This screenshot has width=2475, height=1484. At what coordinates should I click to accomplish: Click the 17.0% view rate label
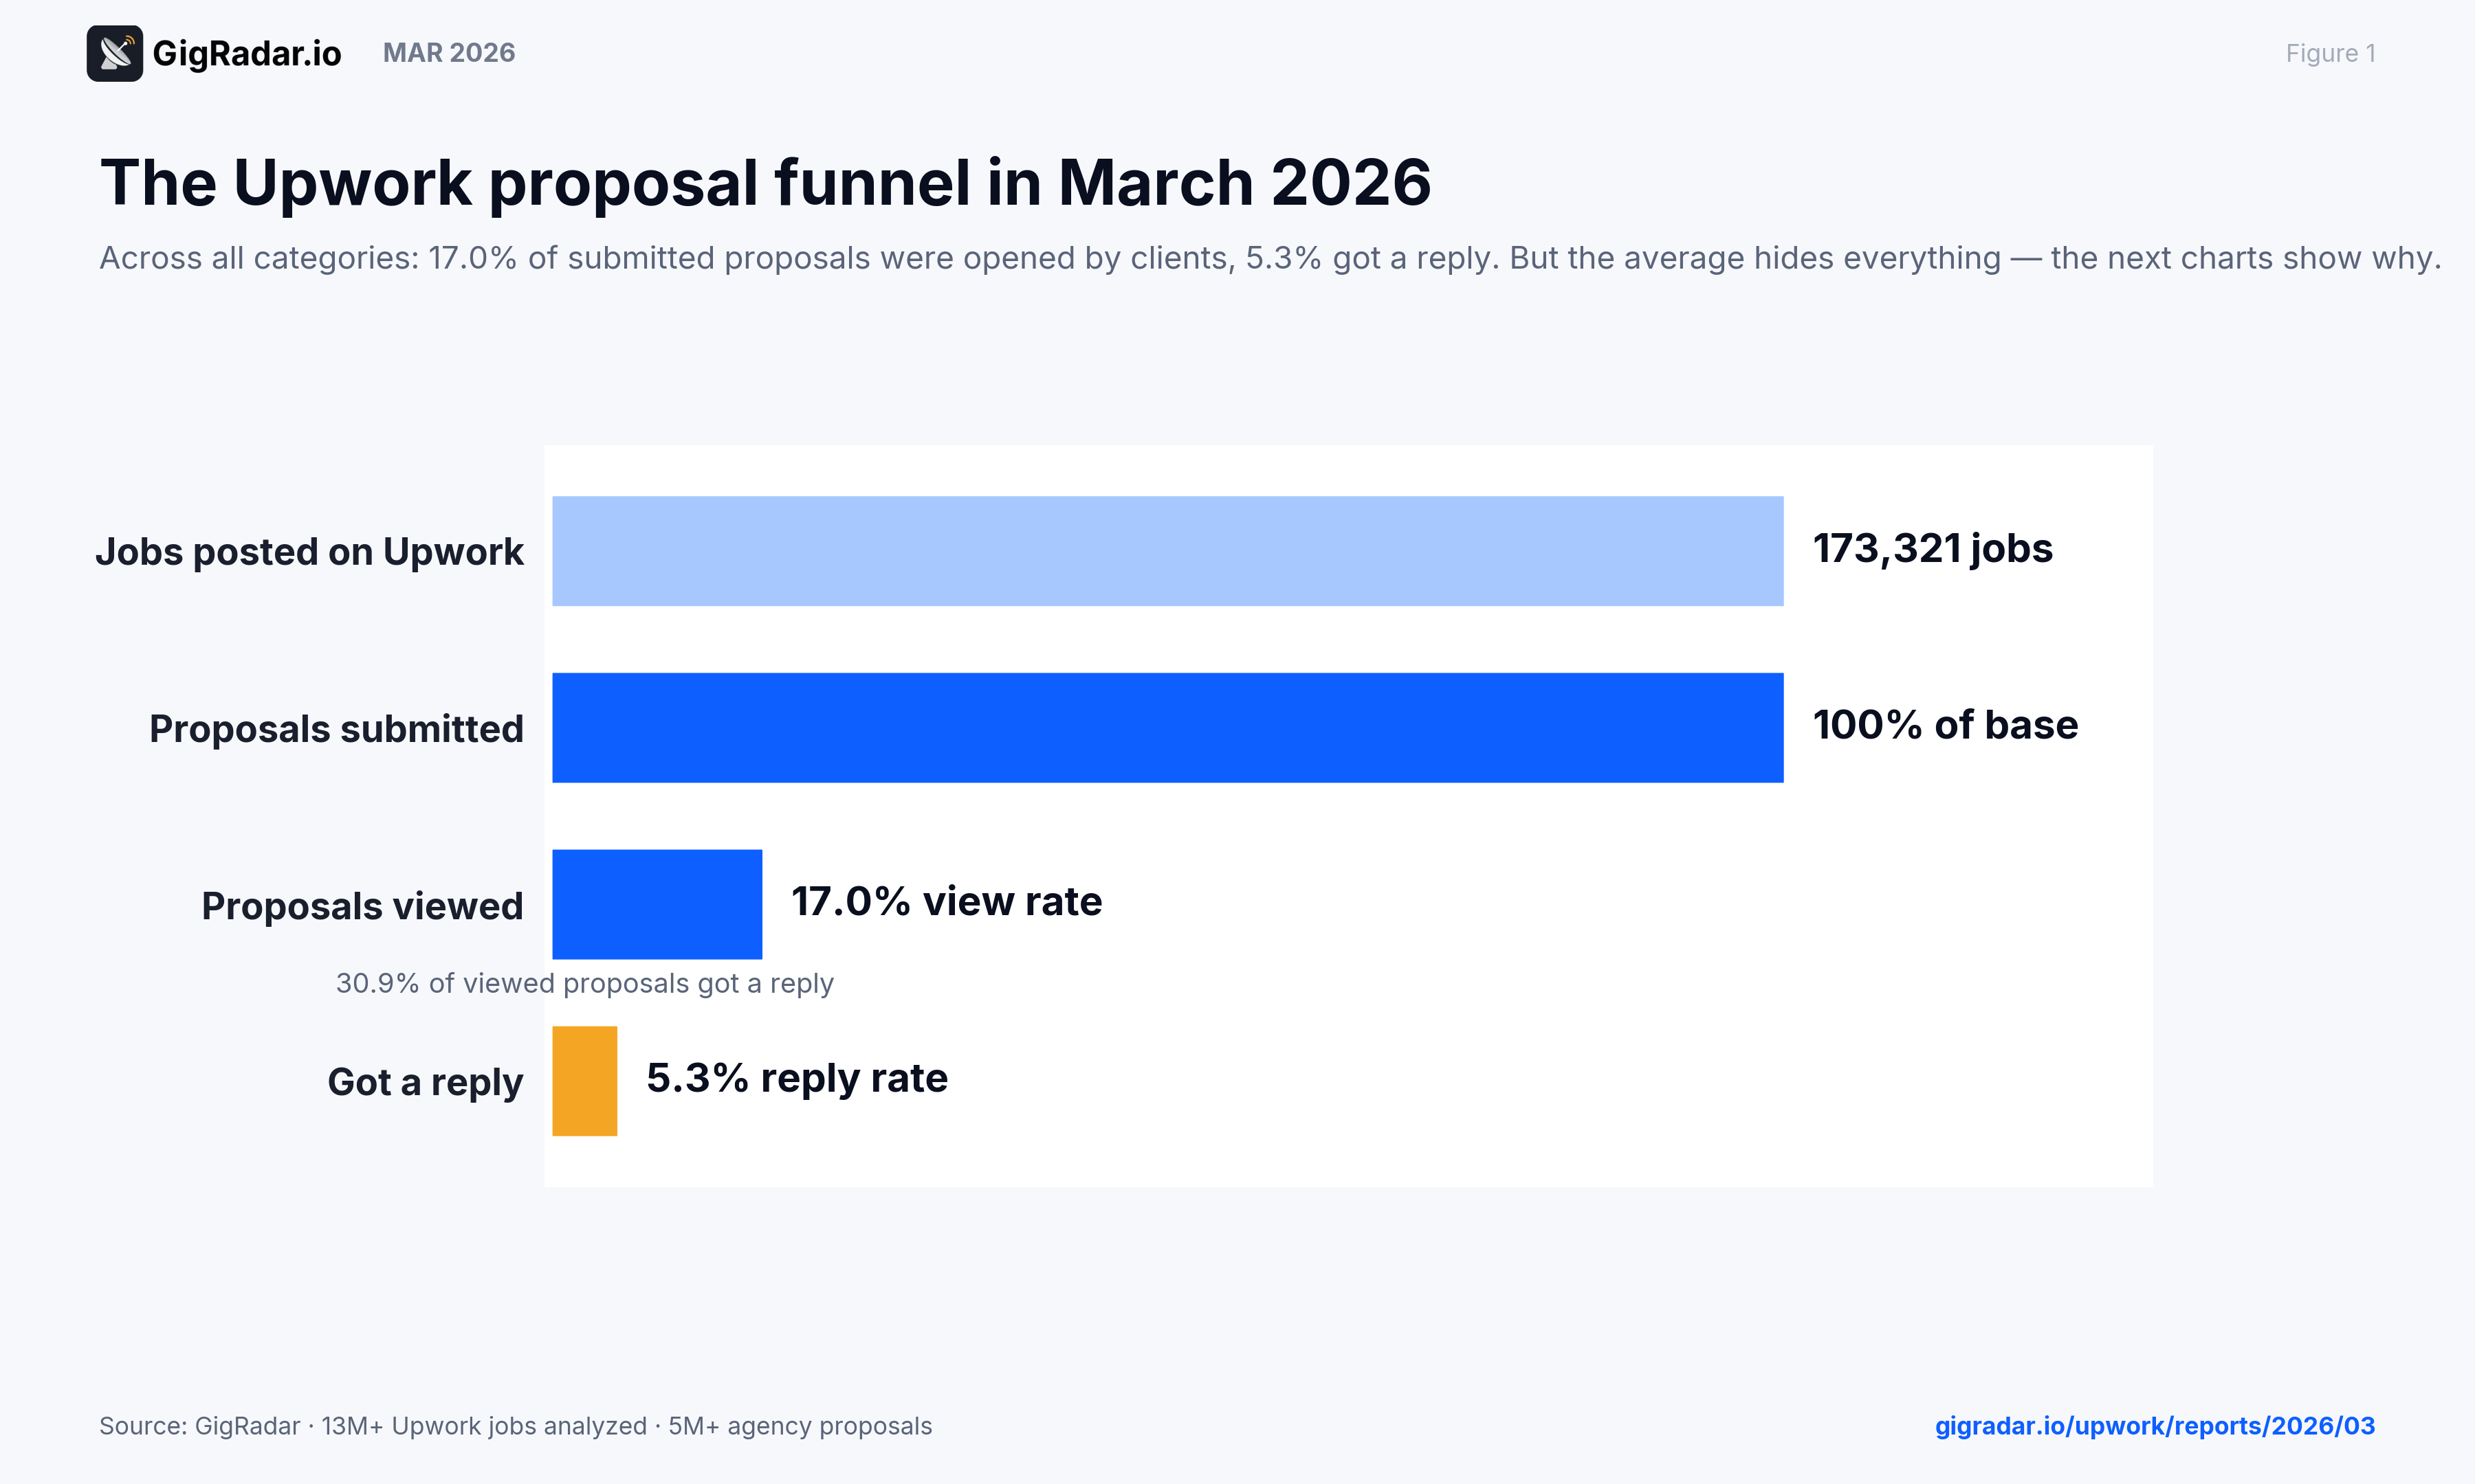point(947,901)
